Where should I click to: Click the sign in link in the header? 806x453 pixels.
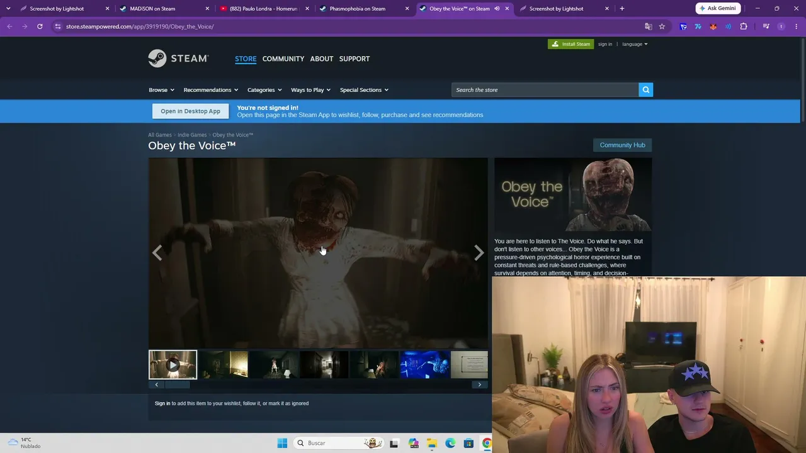605,44
